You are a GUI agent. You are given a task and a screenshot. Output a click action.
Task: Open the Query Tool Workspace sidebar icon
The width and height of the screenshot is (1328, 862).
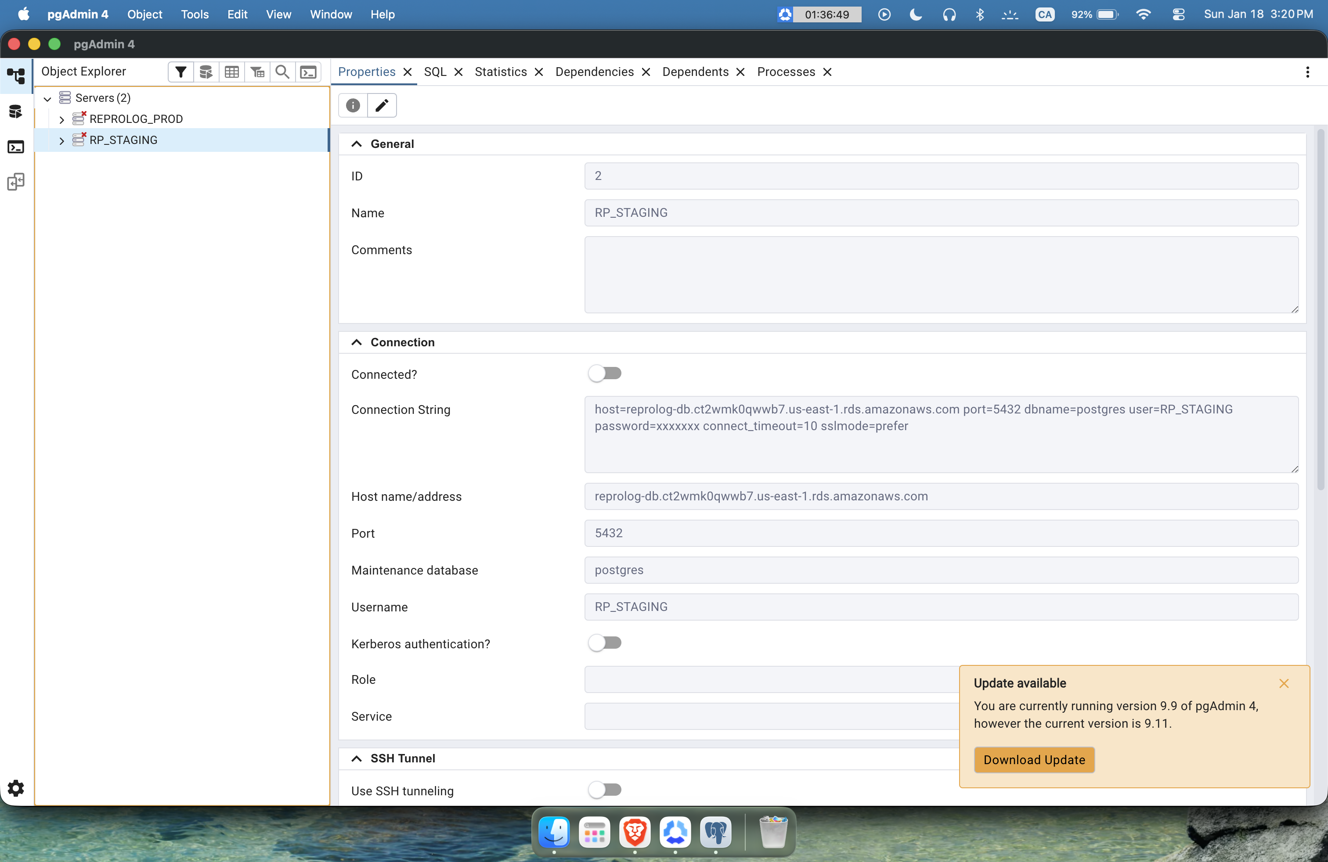[16, 111]
